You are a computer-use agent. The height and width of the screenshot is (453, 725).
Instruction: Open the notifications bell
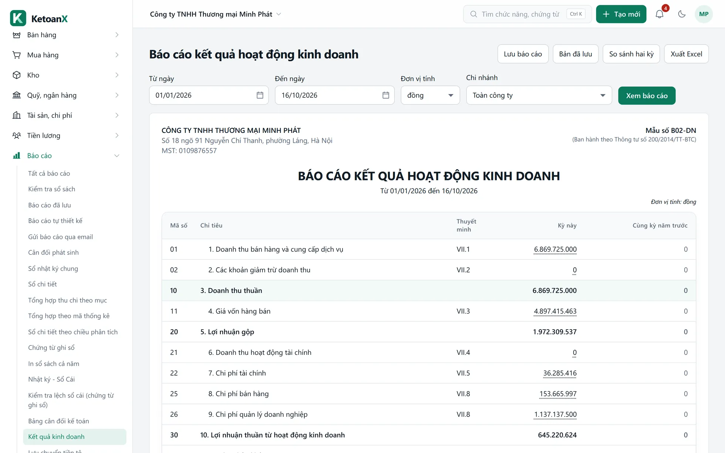pos(659,14)
